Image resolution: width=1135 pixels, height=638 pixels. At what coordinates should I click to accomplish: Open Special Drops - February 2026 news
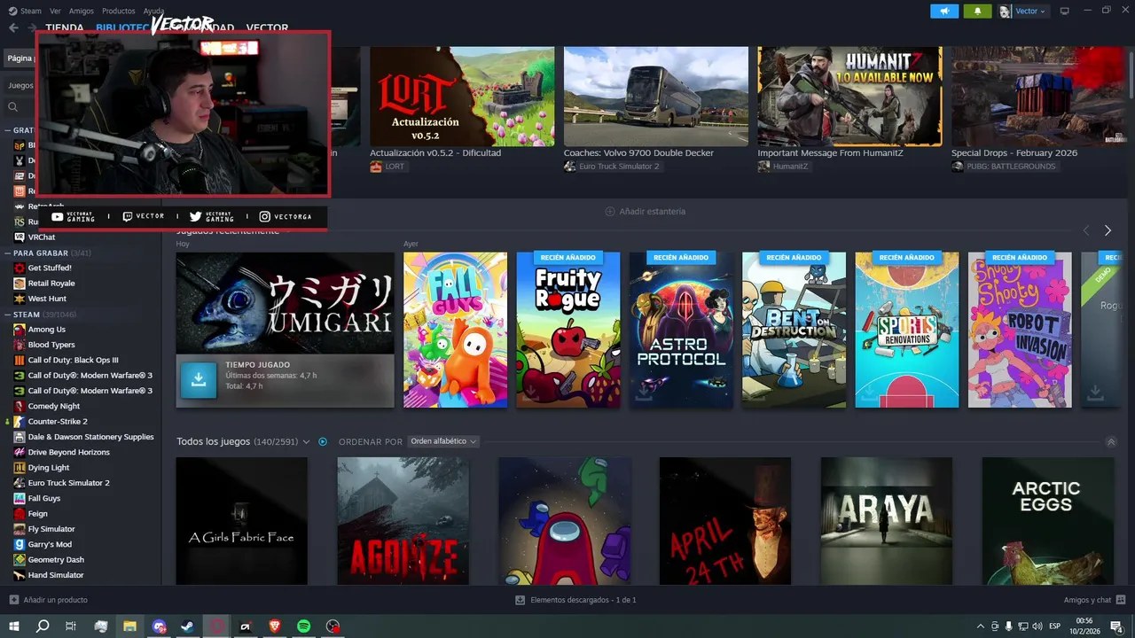coord(1038,97)
